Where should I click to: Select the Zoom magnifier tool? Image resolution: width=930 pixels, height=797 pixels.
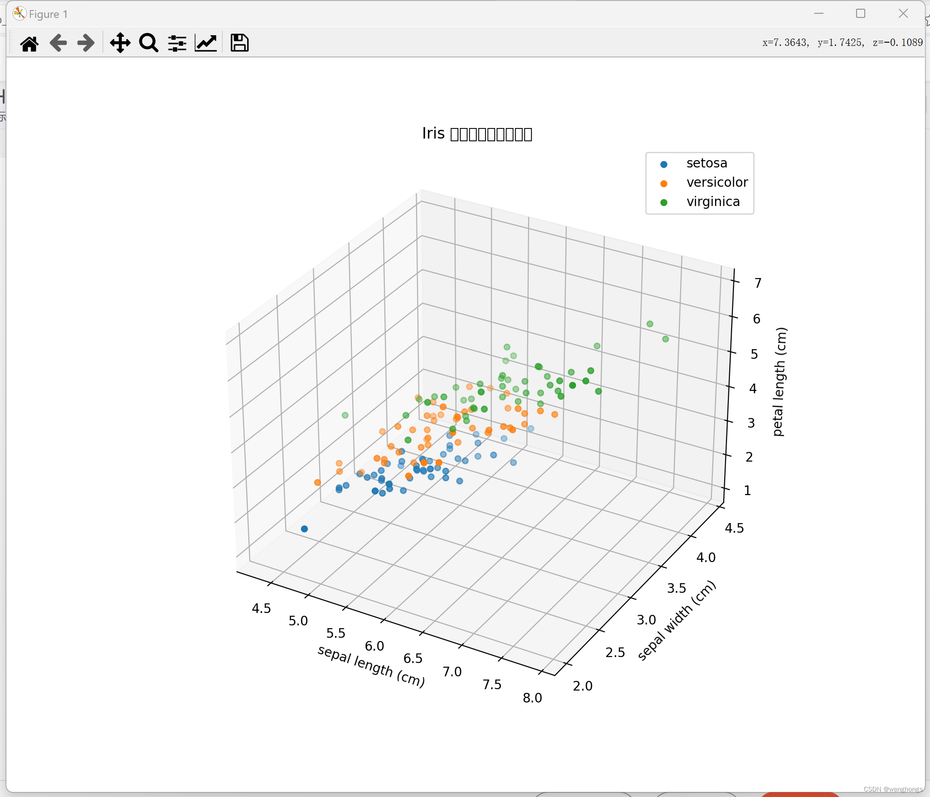148,43
